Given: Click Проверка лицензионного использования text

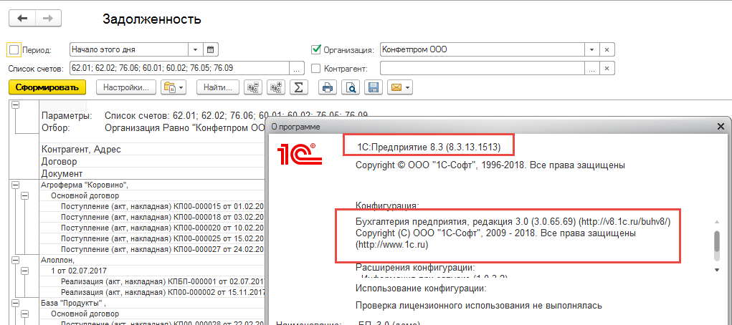Looking at the screenshot, I should pyautogui.click(x=478, y=306).
